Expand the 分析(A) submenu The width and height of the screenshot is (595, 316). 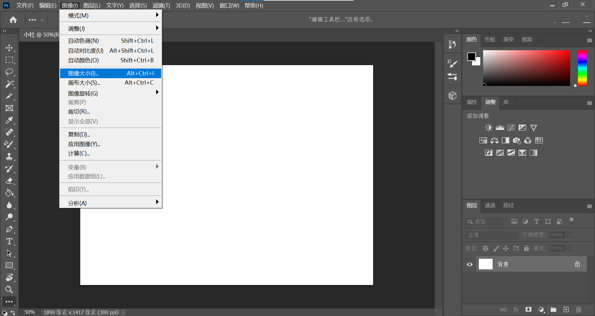pos(111,203)
